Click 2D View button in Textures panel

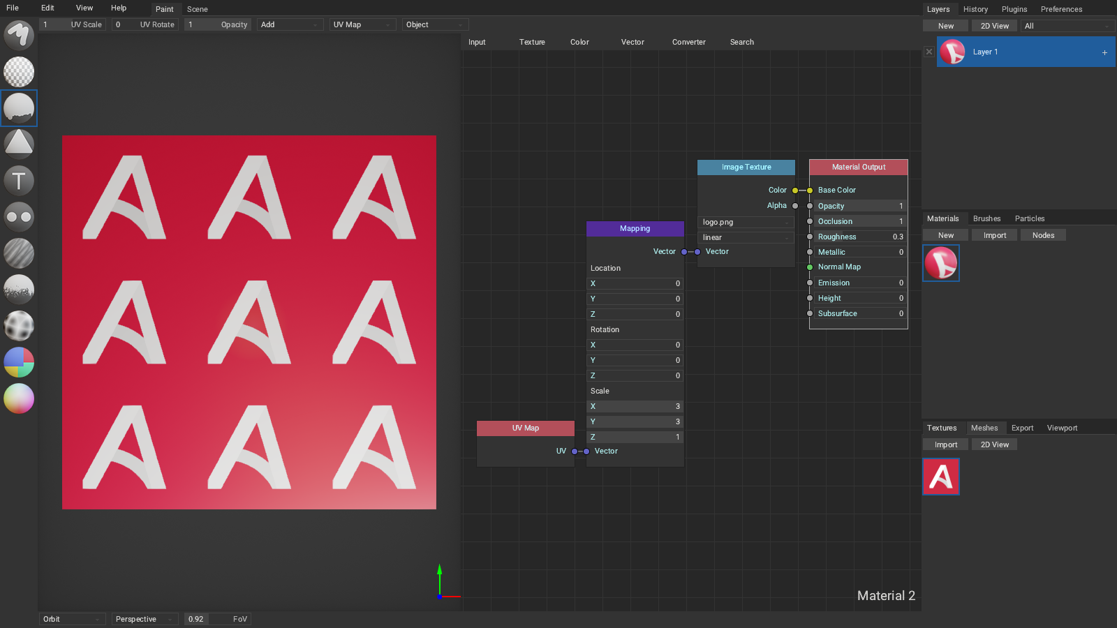pos(994,444)
